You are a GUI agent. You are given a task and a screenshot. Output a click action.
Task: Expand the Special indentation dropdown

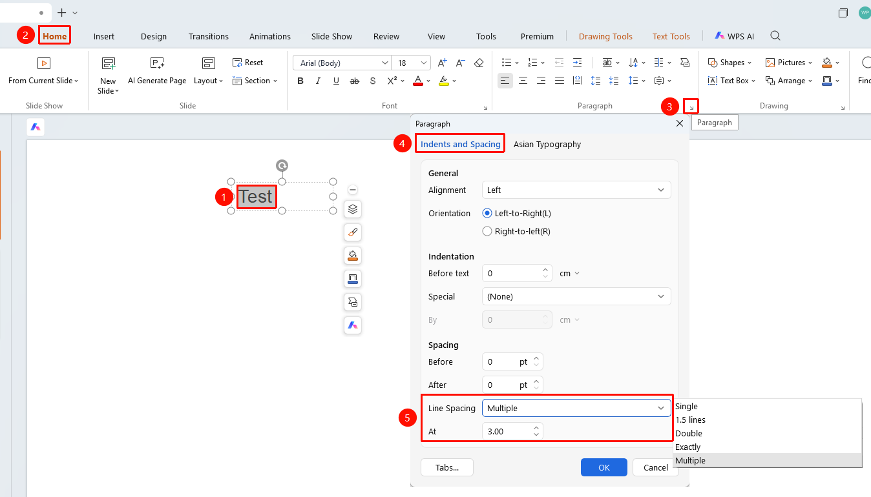[x=576, y=296]
